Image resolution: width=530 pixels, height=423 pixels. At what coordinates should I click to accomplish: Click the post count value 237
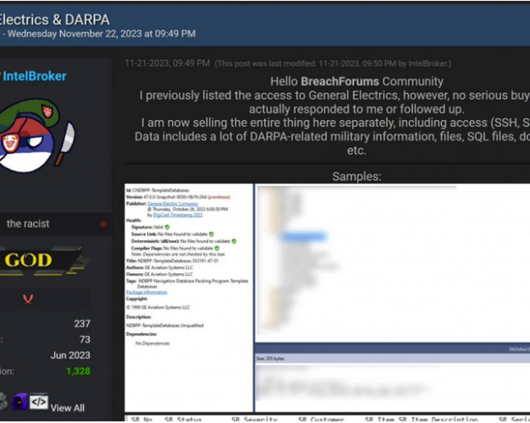82,324
